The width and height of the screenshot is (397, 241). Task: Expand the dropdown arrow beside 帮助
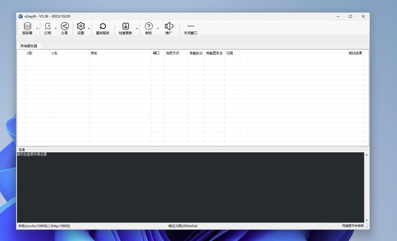pyautogui.click(x=158, y=28)
